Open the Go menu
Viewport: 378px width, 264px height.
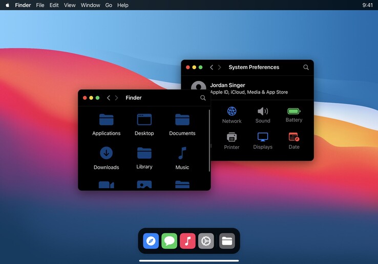[109, 5]
